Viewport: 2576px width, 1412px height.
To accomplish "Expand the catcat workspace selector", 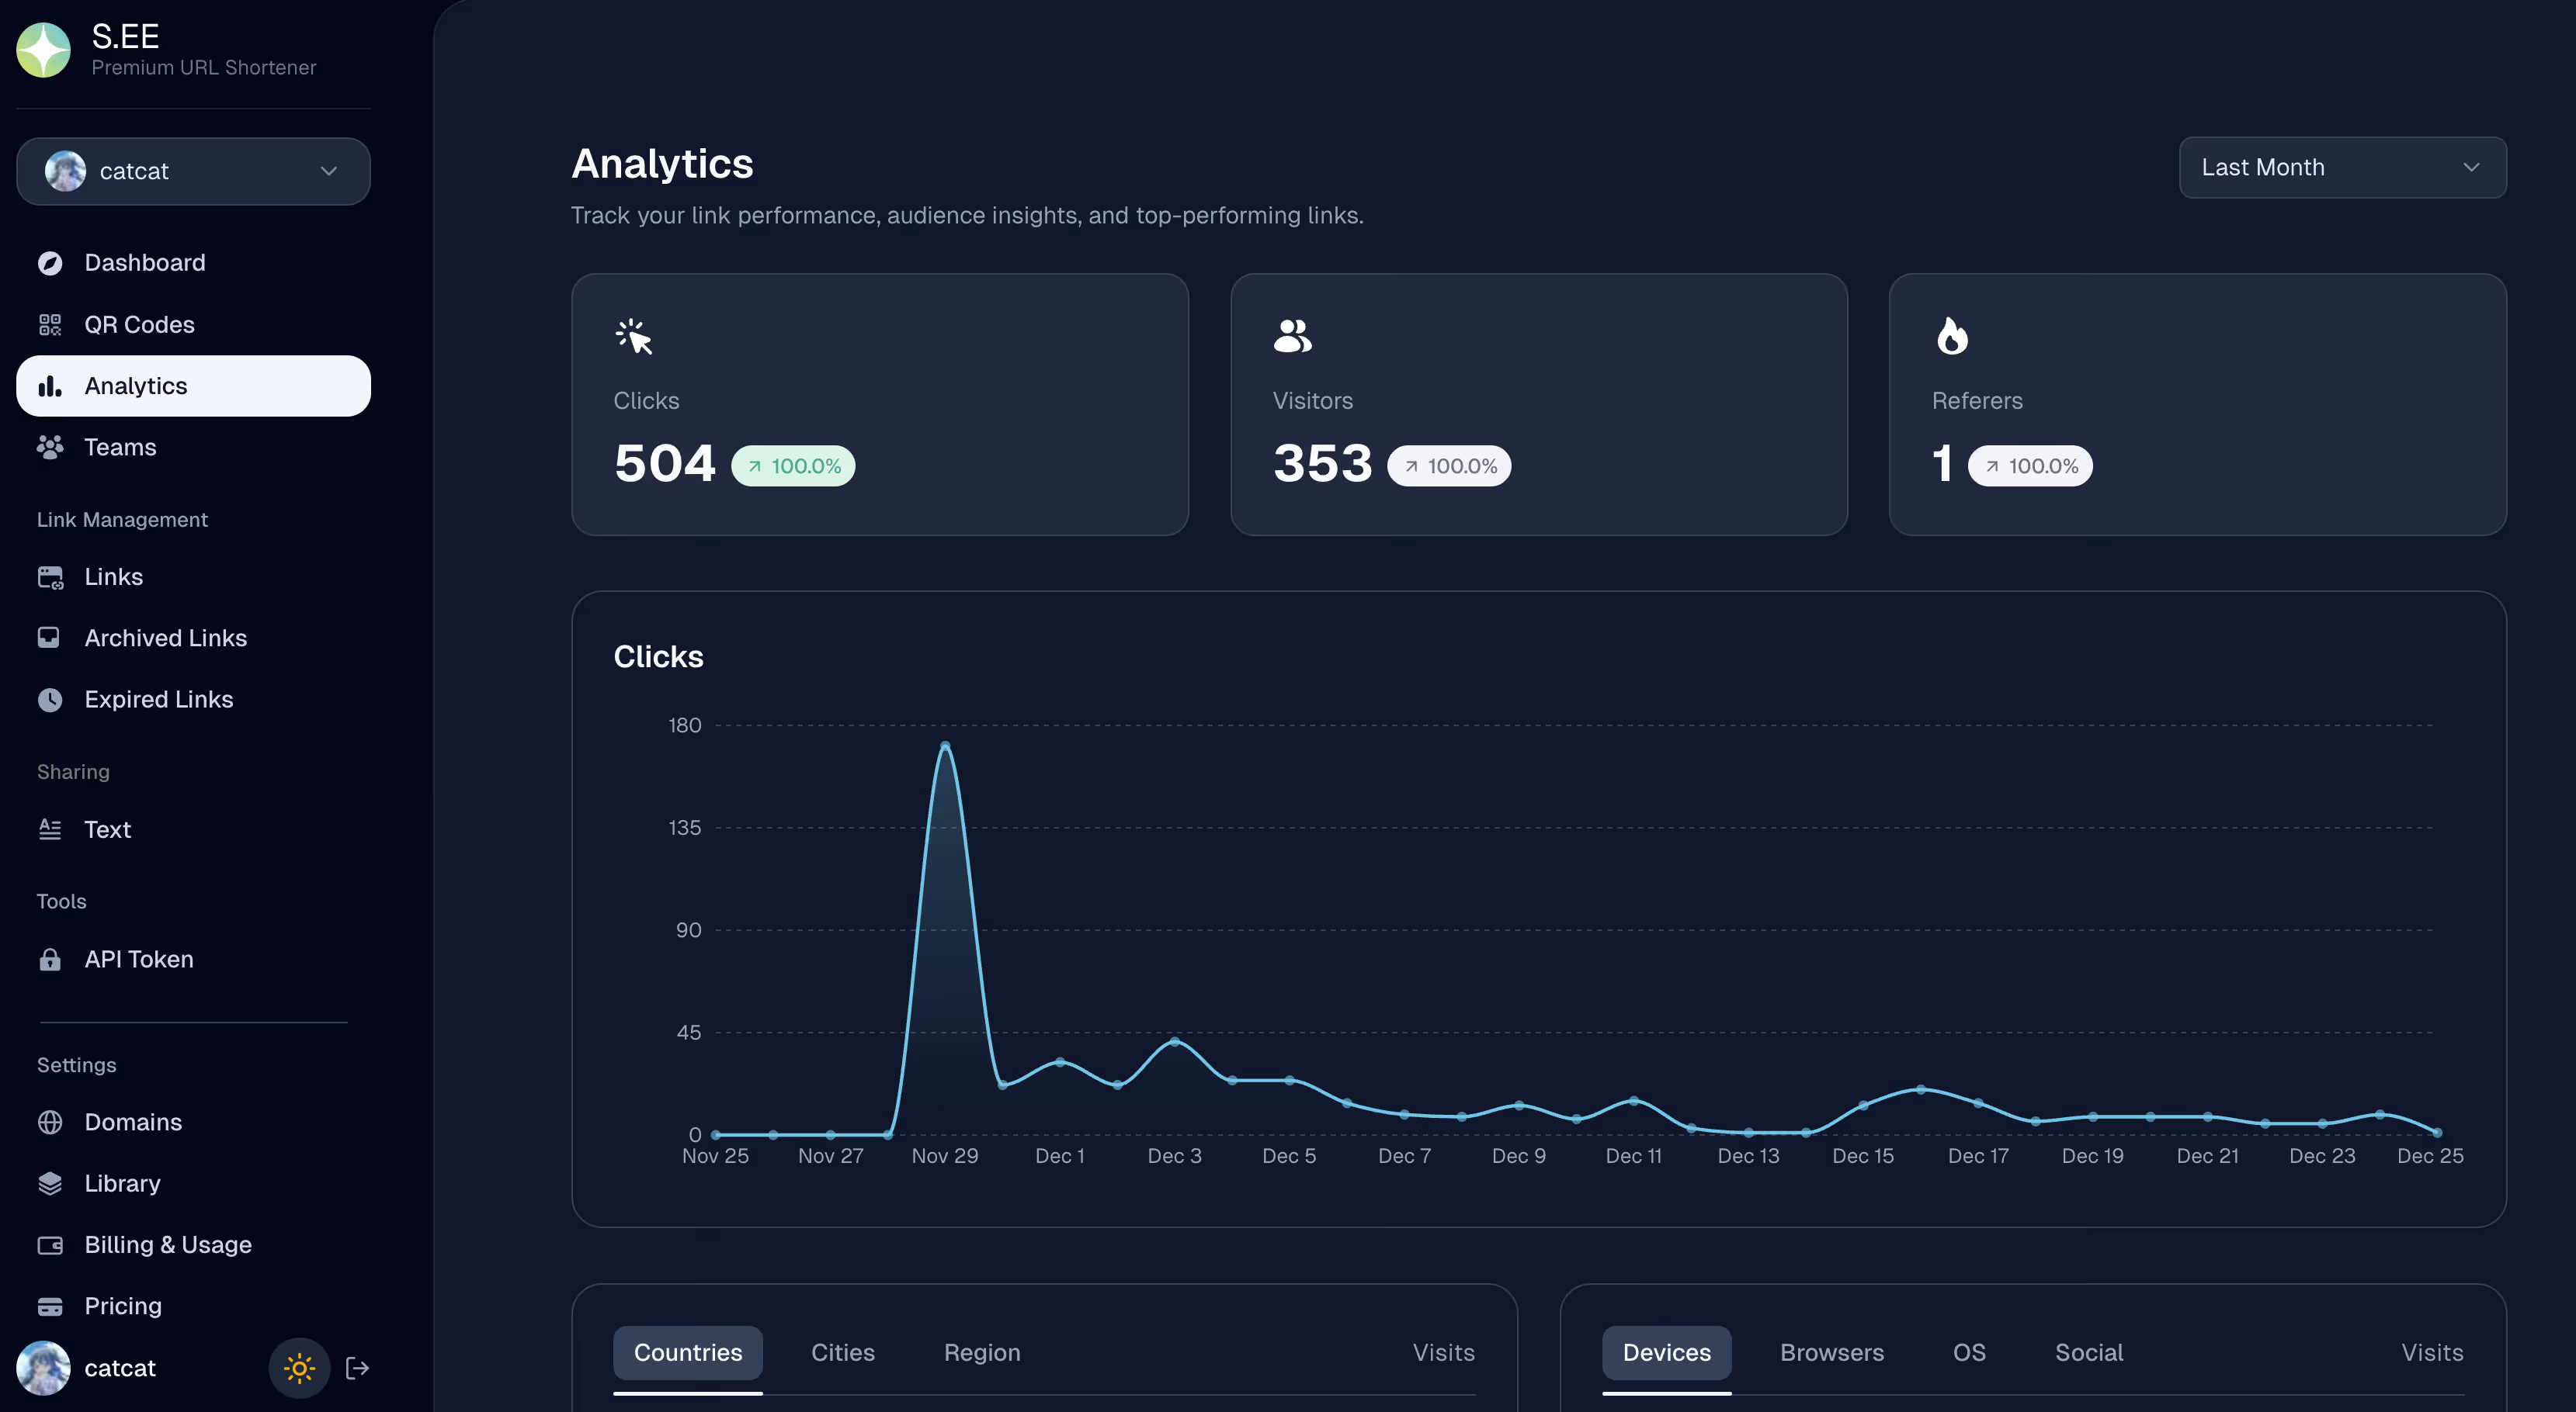I will (193, 172).
